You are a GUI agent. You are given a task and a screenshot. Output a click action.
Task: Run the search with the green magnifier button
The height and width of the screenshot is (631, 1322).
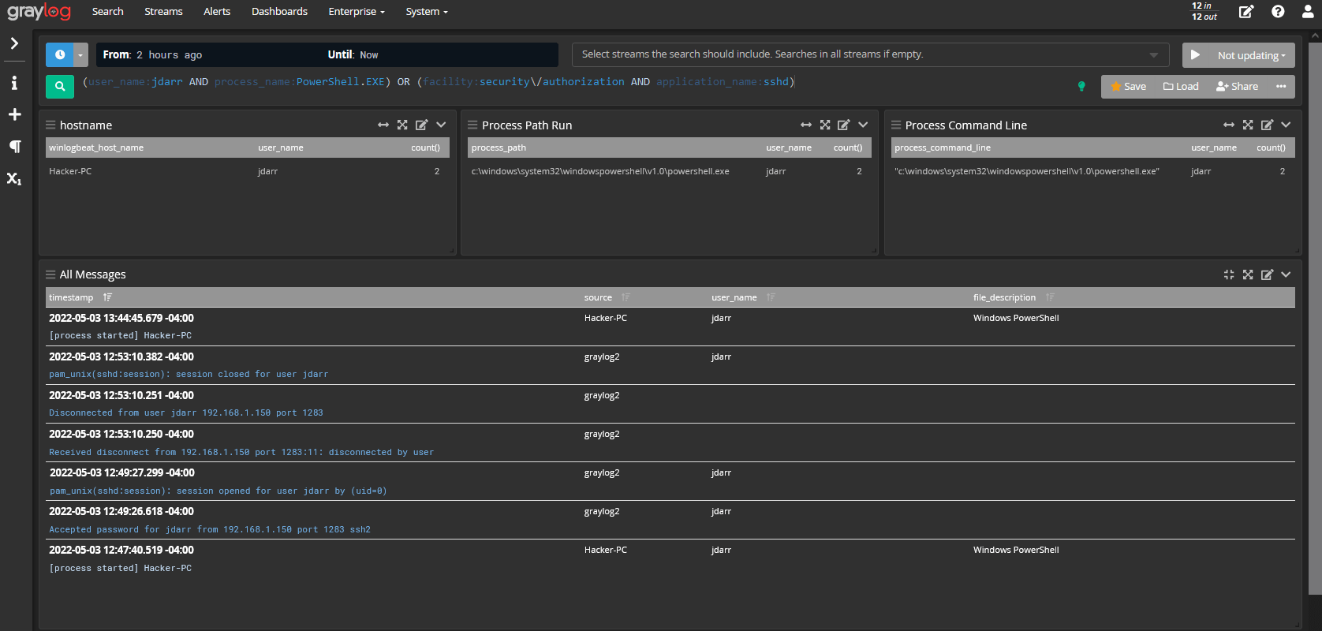(x=59, y=86)
